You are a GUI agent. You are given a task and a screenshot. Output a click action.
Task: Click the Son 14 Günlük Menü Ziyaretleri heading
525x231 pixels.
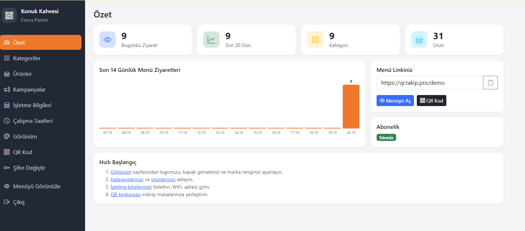pos(140,70)
